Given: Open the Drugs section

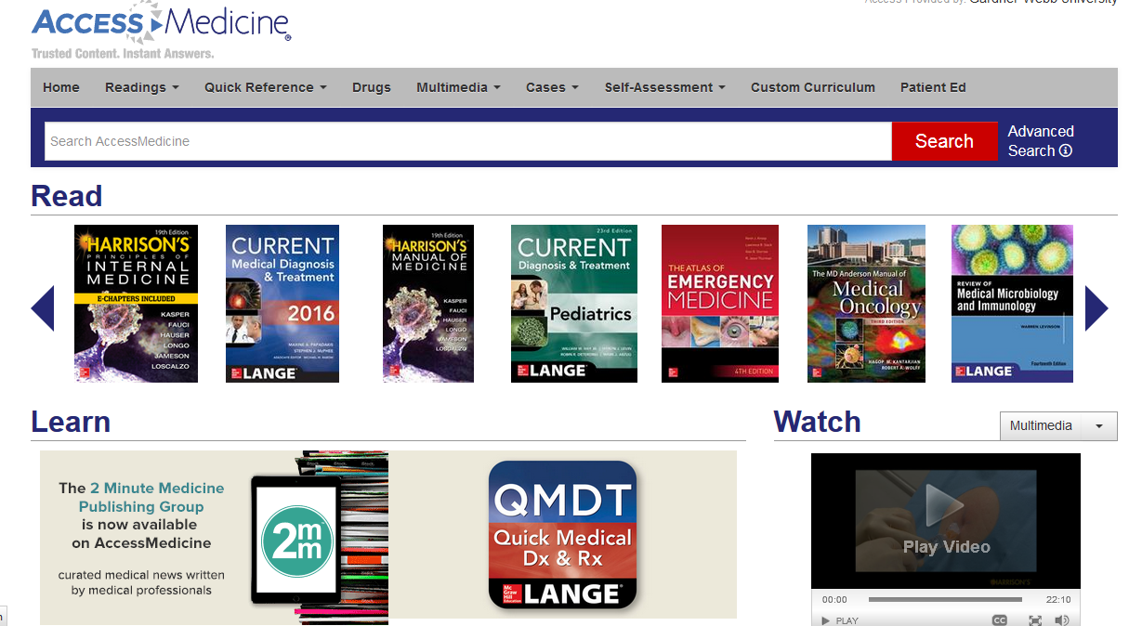Looking at the screenshot, I should pyautogui.click(x=372, y=87).
